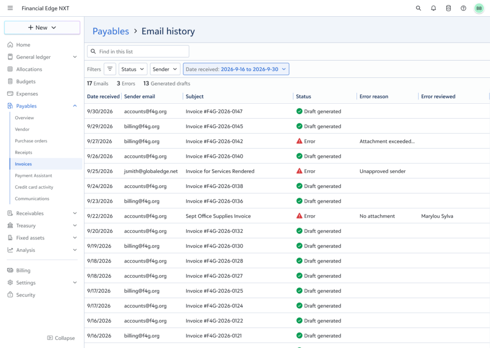Image resolution: width=490 pixels, height=348 pixels.
Task: Open notifications bell icon
Action: point(434,8)
